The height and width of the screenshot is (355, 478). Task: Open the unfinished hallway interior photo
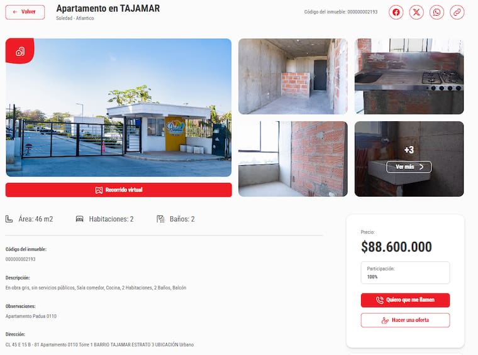pyautogui.click(x=293, y=77)
